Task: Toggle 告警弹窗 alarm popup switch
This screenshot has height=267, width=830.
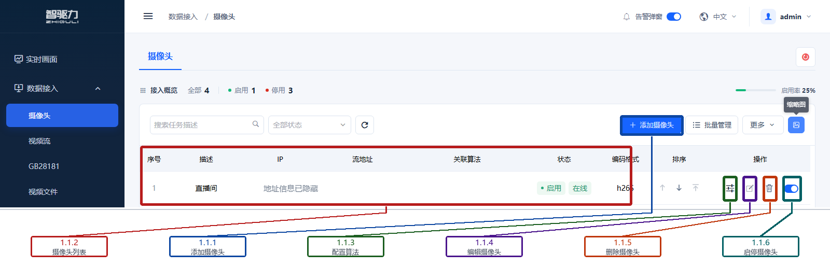Action: pyautogui.click(x=674, y=17)
